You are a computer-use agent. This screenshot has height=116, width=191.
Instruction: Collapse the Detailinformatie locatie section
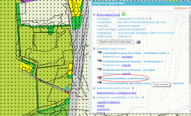[x=94, y=49]
